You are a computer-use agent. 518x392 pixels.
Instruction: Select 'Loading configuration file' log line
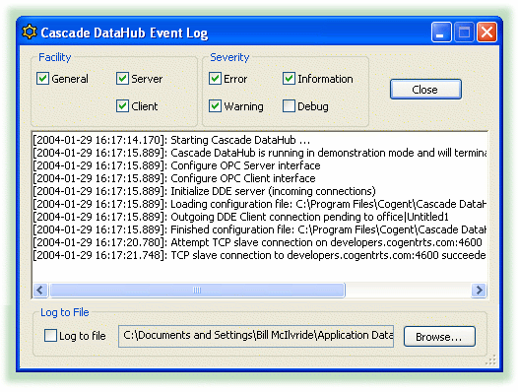pyautogui.click(x=260, y=204)
